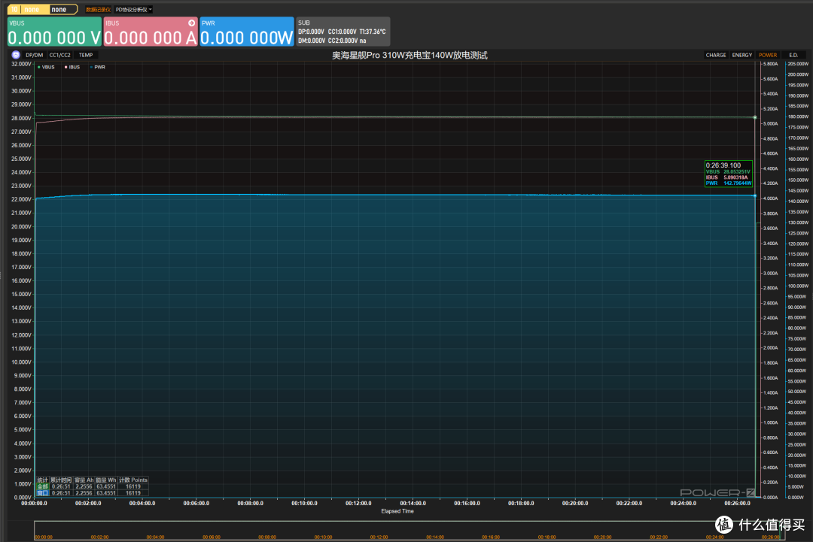The image size is (813, 542).
Task: Click the 'CC1:0.000V' value in SUB panel
Action: click(343, 32)
